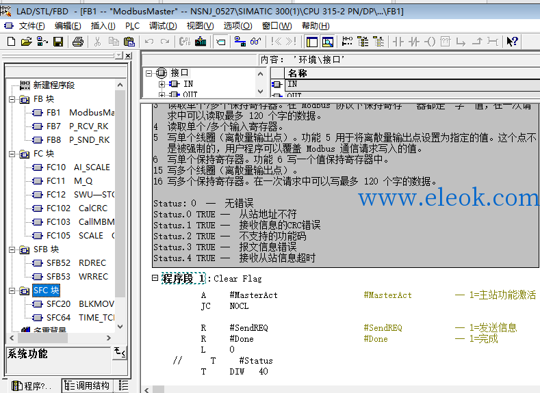The image size is (540, 393).
Task: Click the Copy toolbar icon
Action: click(114, 42)
